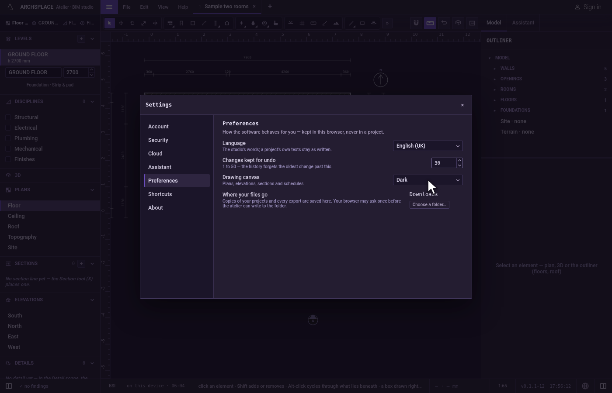The image size is (612, 393).
Task: Tick the Plumbing discipline checkbox
Action: pos(8,138)
